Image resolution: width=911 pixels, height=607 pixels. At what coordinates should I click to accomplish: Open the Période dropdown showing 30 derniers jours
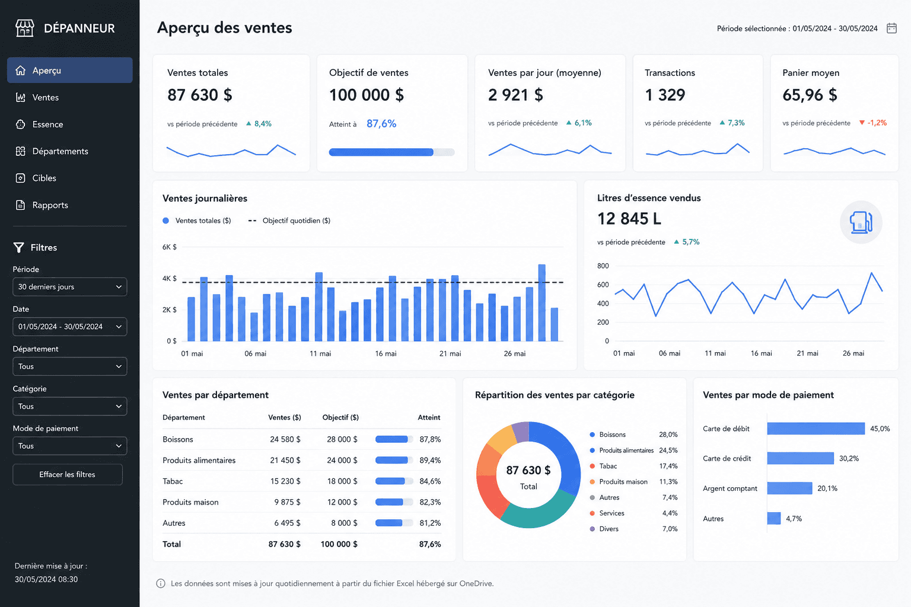pos(70,287)
